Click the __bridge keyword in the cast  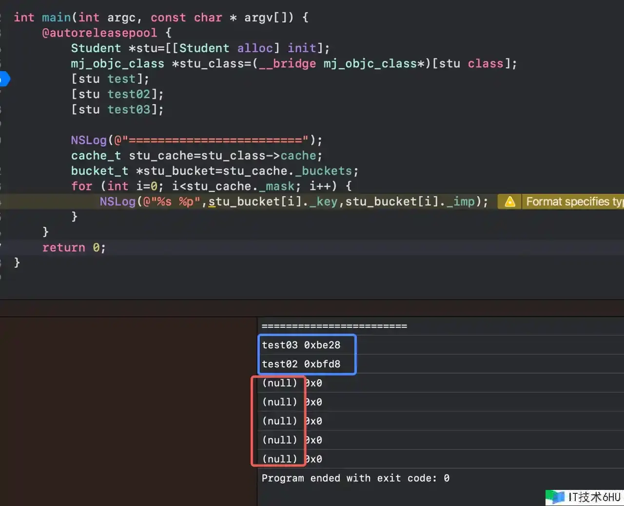(x=287, y=64)
